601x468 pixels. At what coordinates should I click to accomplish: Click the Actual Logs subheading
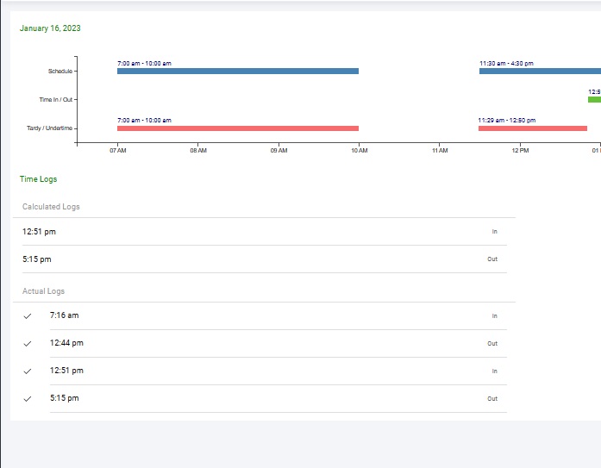pyautogui.click(x=43, y=291)
